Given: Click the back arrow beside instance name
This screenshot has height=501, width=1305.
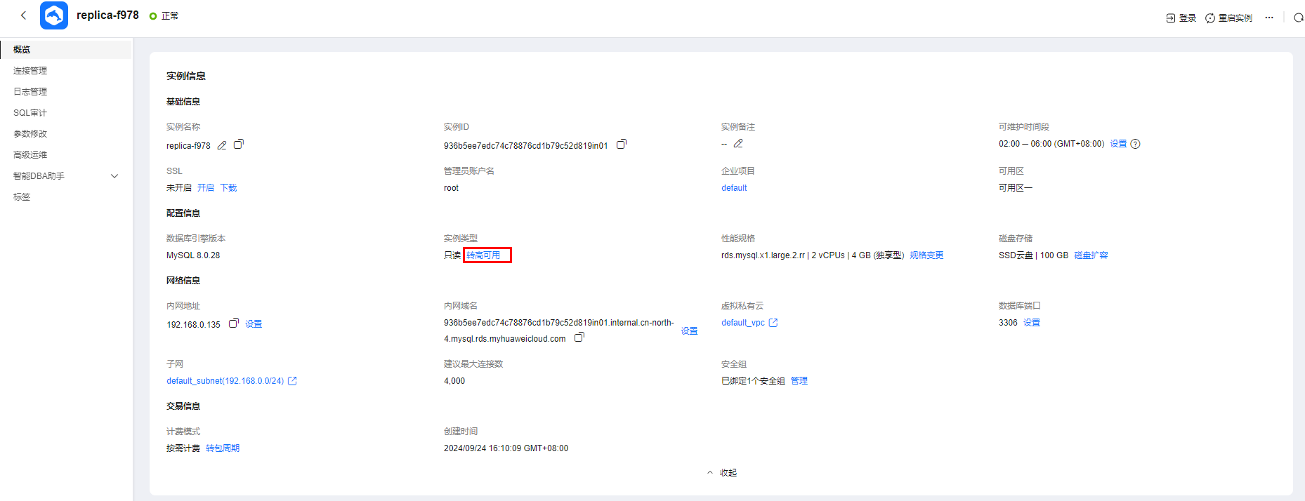Looking at the screenshot, I should 23,15.
